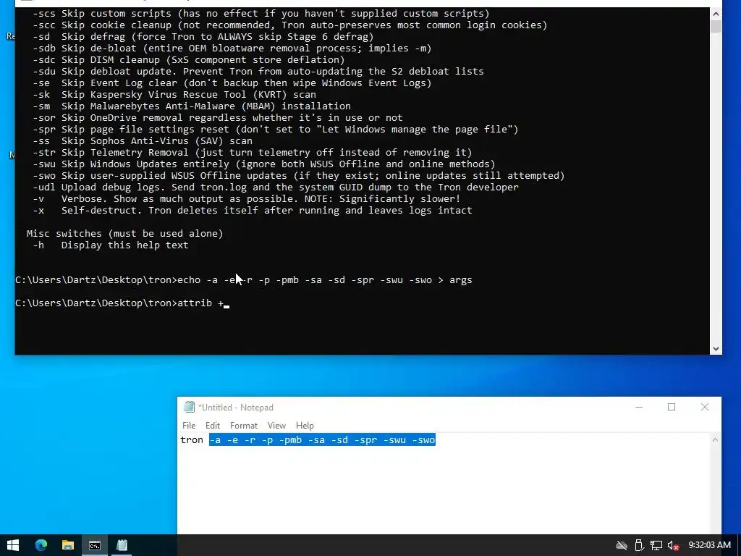Click the '-sm Skip Malwarebytes' help line

coord(191,106)
